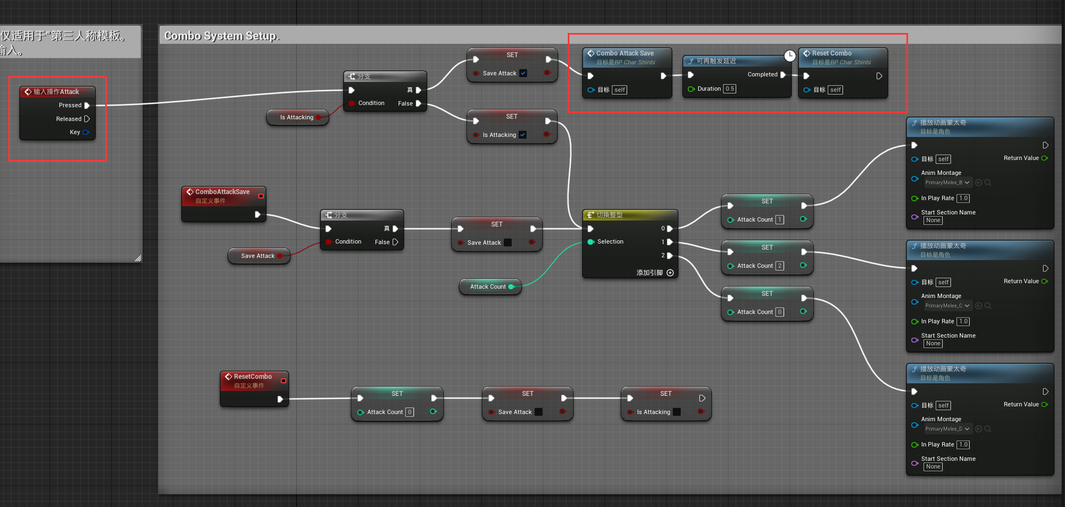This screenshot has width=1065, height=507.
Task: Click In Play Rate field of PrimaryMelee_B montage
Action: 963,198
